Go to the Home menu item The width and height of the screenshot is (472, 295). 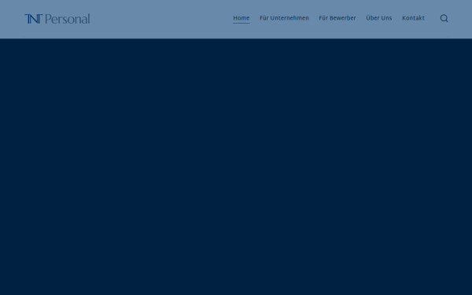coord(242,18)
